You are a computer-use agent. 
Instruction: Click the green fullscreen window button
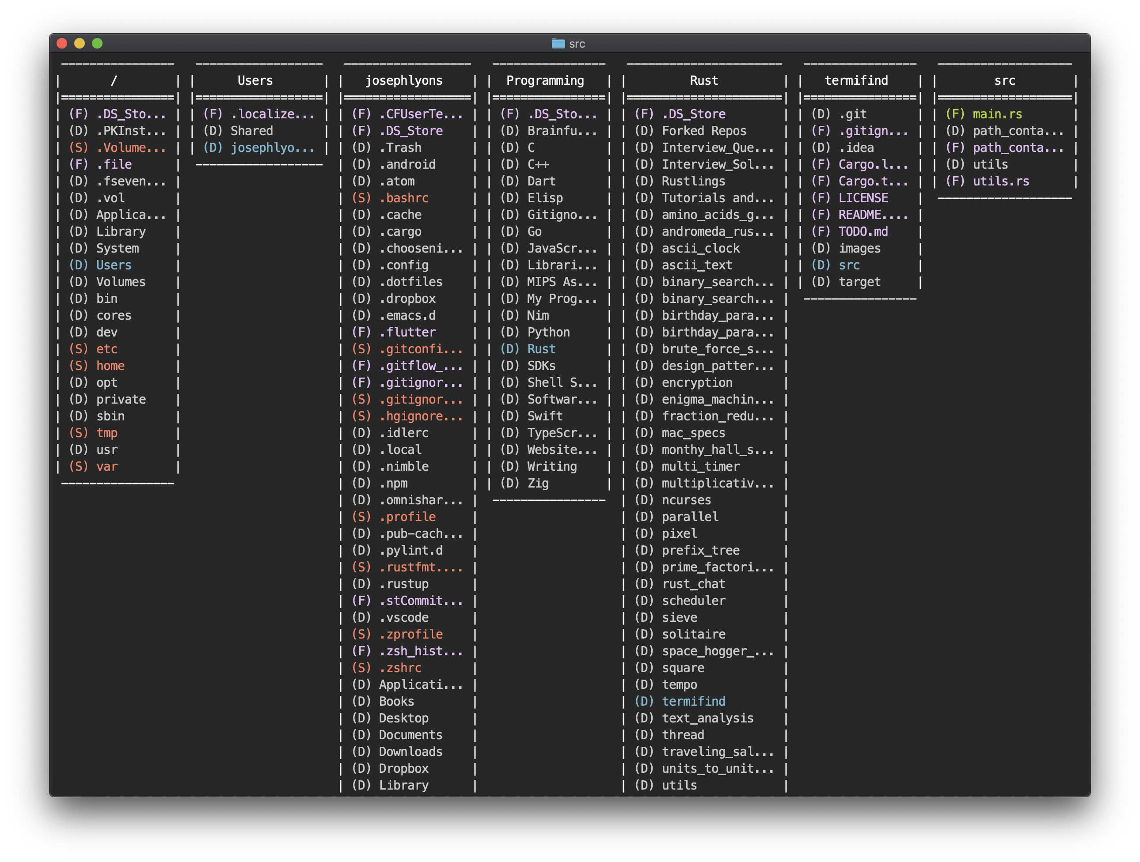coord(97,44)
